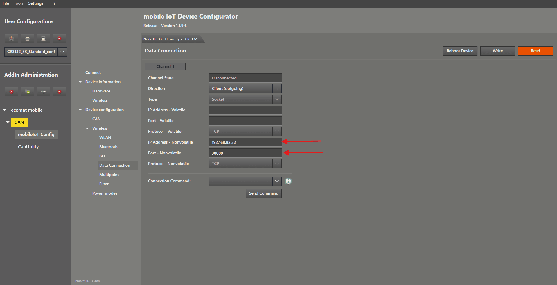Click the red minus icon in AddIn Administration
The width and height of the screenshot is (557, 285).
(x=59, y=92)
